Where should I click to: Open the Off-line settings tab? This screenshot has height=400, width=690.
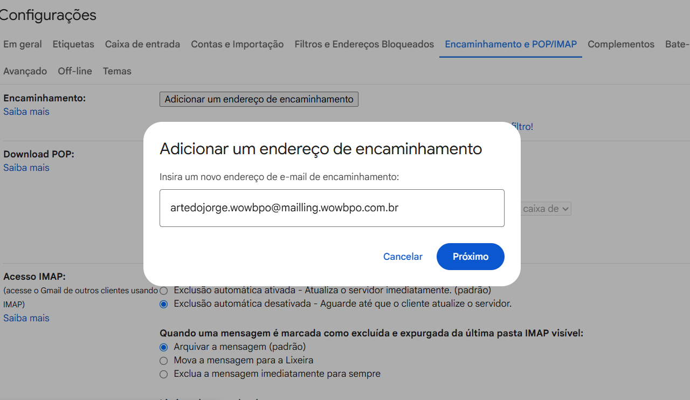click(75, 71)
